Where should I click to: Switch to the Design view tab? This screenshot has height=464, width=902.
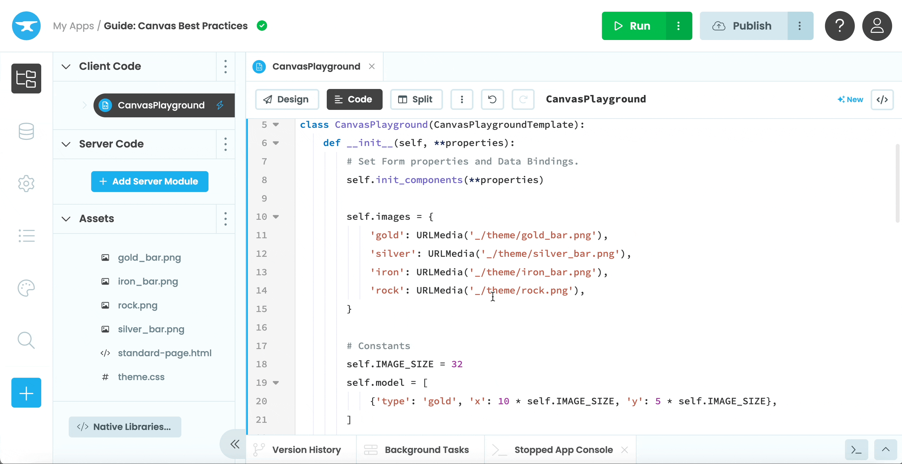click(x=287, y=99)
